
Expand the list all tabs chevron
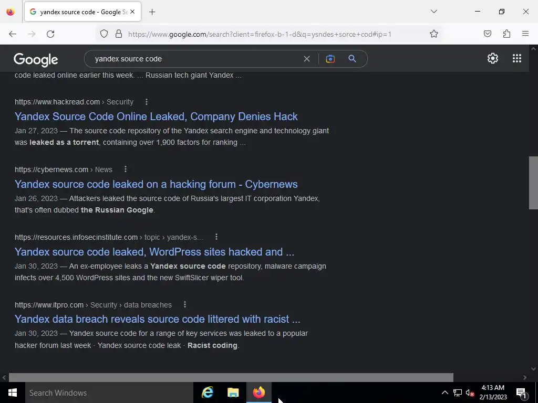click(x=433, y=12)
